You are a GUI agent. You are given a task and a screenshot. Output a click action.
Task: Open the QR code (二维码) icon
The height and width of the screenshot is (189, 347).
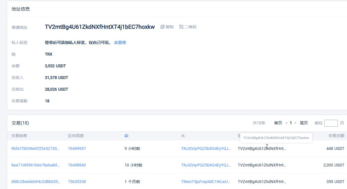coord(181,27)
